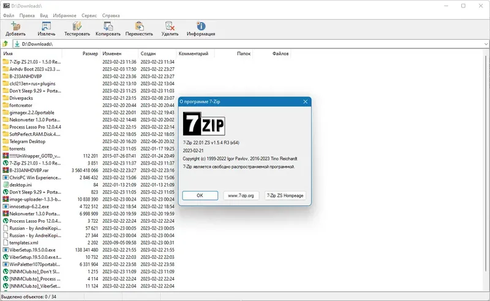Viewport: 490px width, 301px height.
Task: Click the Удалить (Delete) toolbar icon
Action: pyautogui.click(x=170, y=26)
